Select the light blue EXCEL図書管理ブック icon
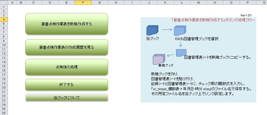267x115 pixels. point(180,31)
